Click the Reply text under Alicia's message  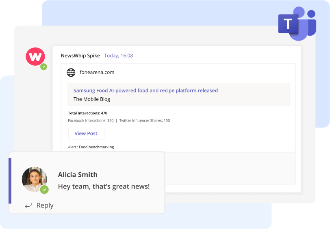45,205
